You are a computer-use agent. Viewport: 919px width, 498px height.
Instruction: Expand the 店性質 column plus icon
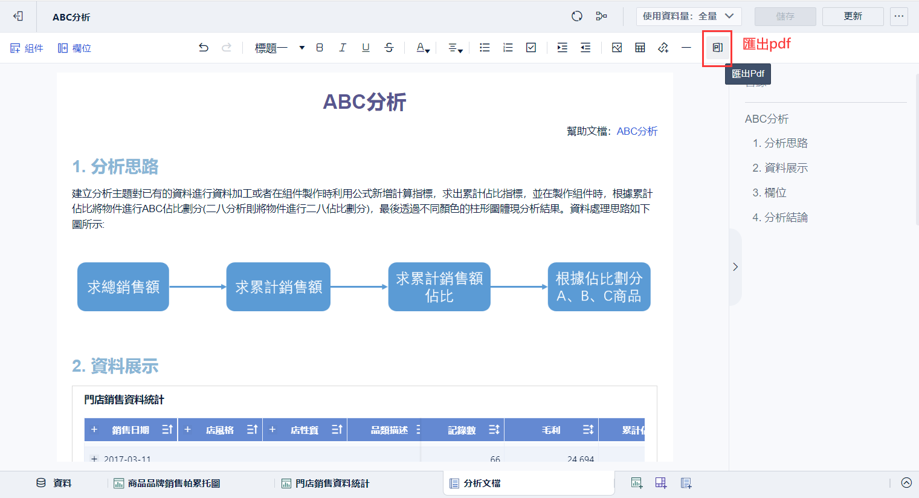click(272, 430)
